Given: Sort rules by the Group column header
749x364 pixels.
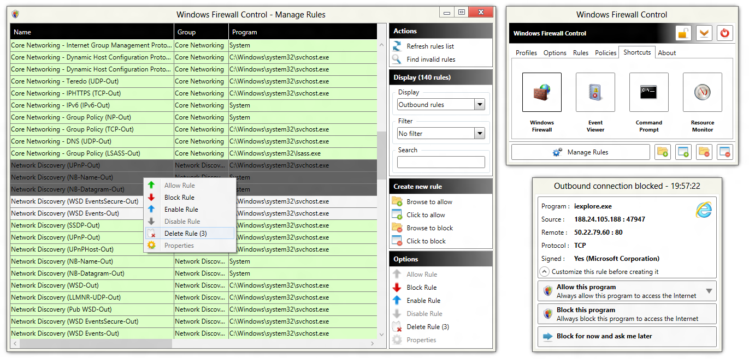Looking at the screenshot, I should pos(202,32).
